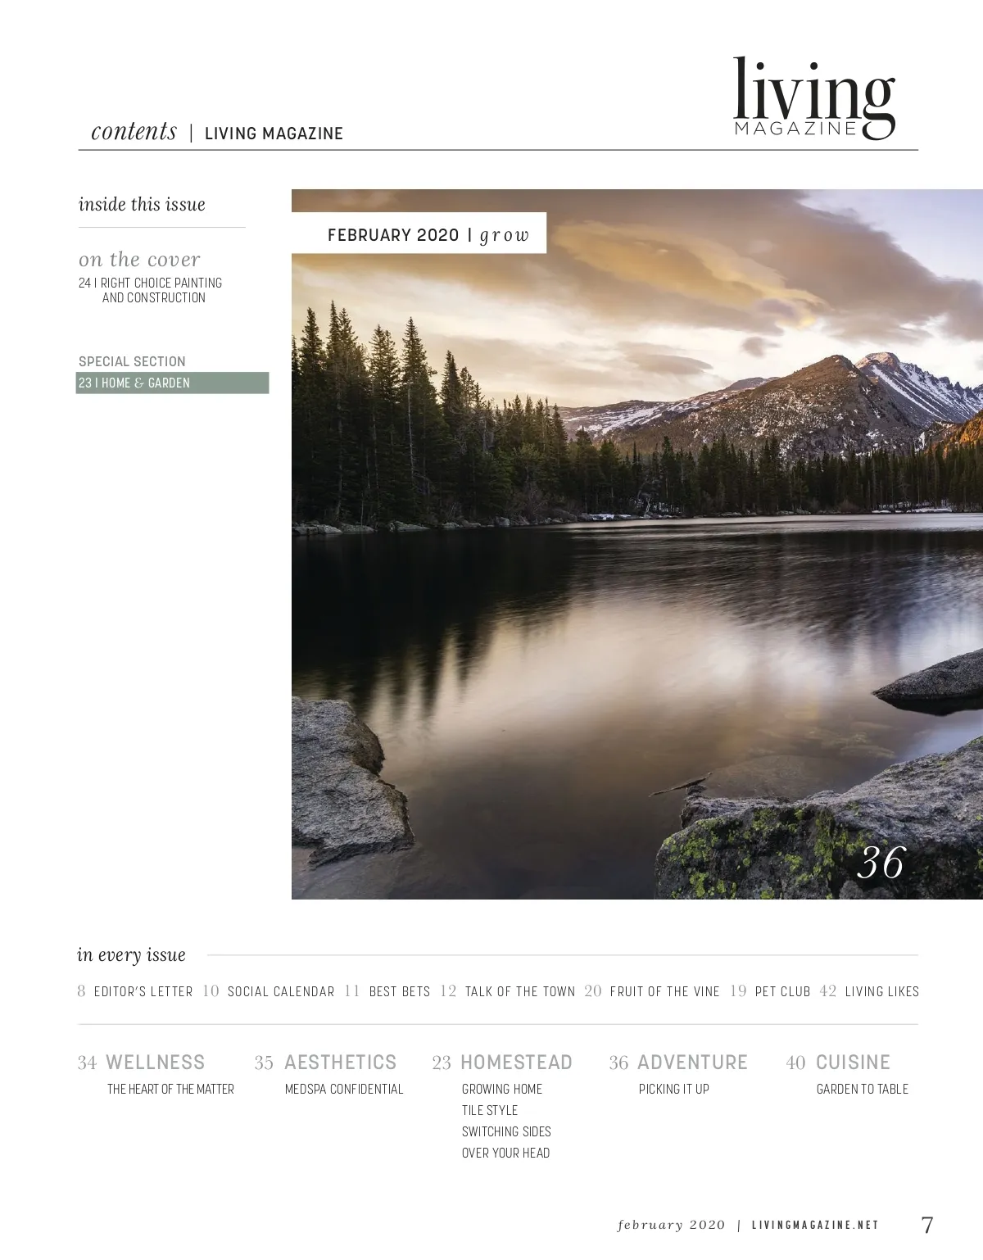983x1260 pixels.
Task: Click the Tile Style article under Homestead
Action: [x=490, y=1110]
